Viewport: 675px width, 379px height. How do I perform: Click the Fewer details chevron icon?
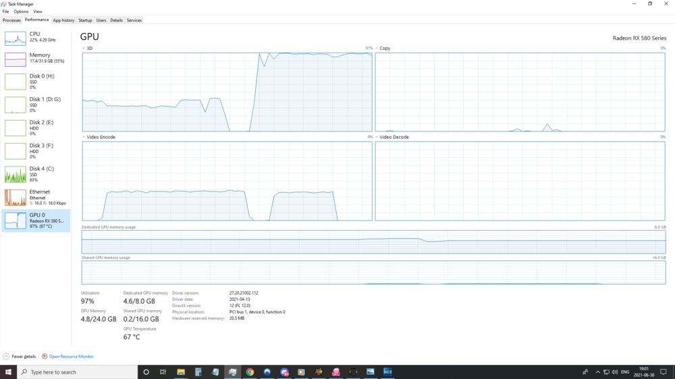point(6,356)
